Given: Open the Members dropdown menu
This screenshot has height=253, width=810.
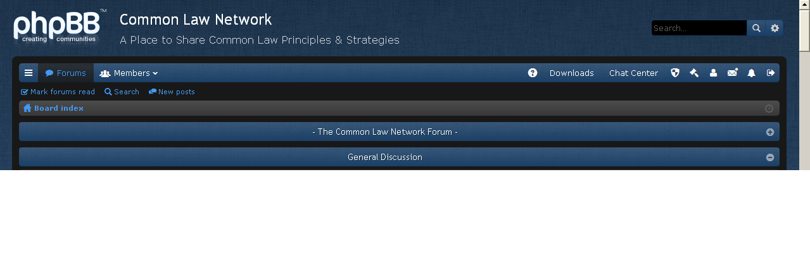Looking at the screenshot, I should [x=129, y=73].
